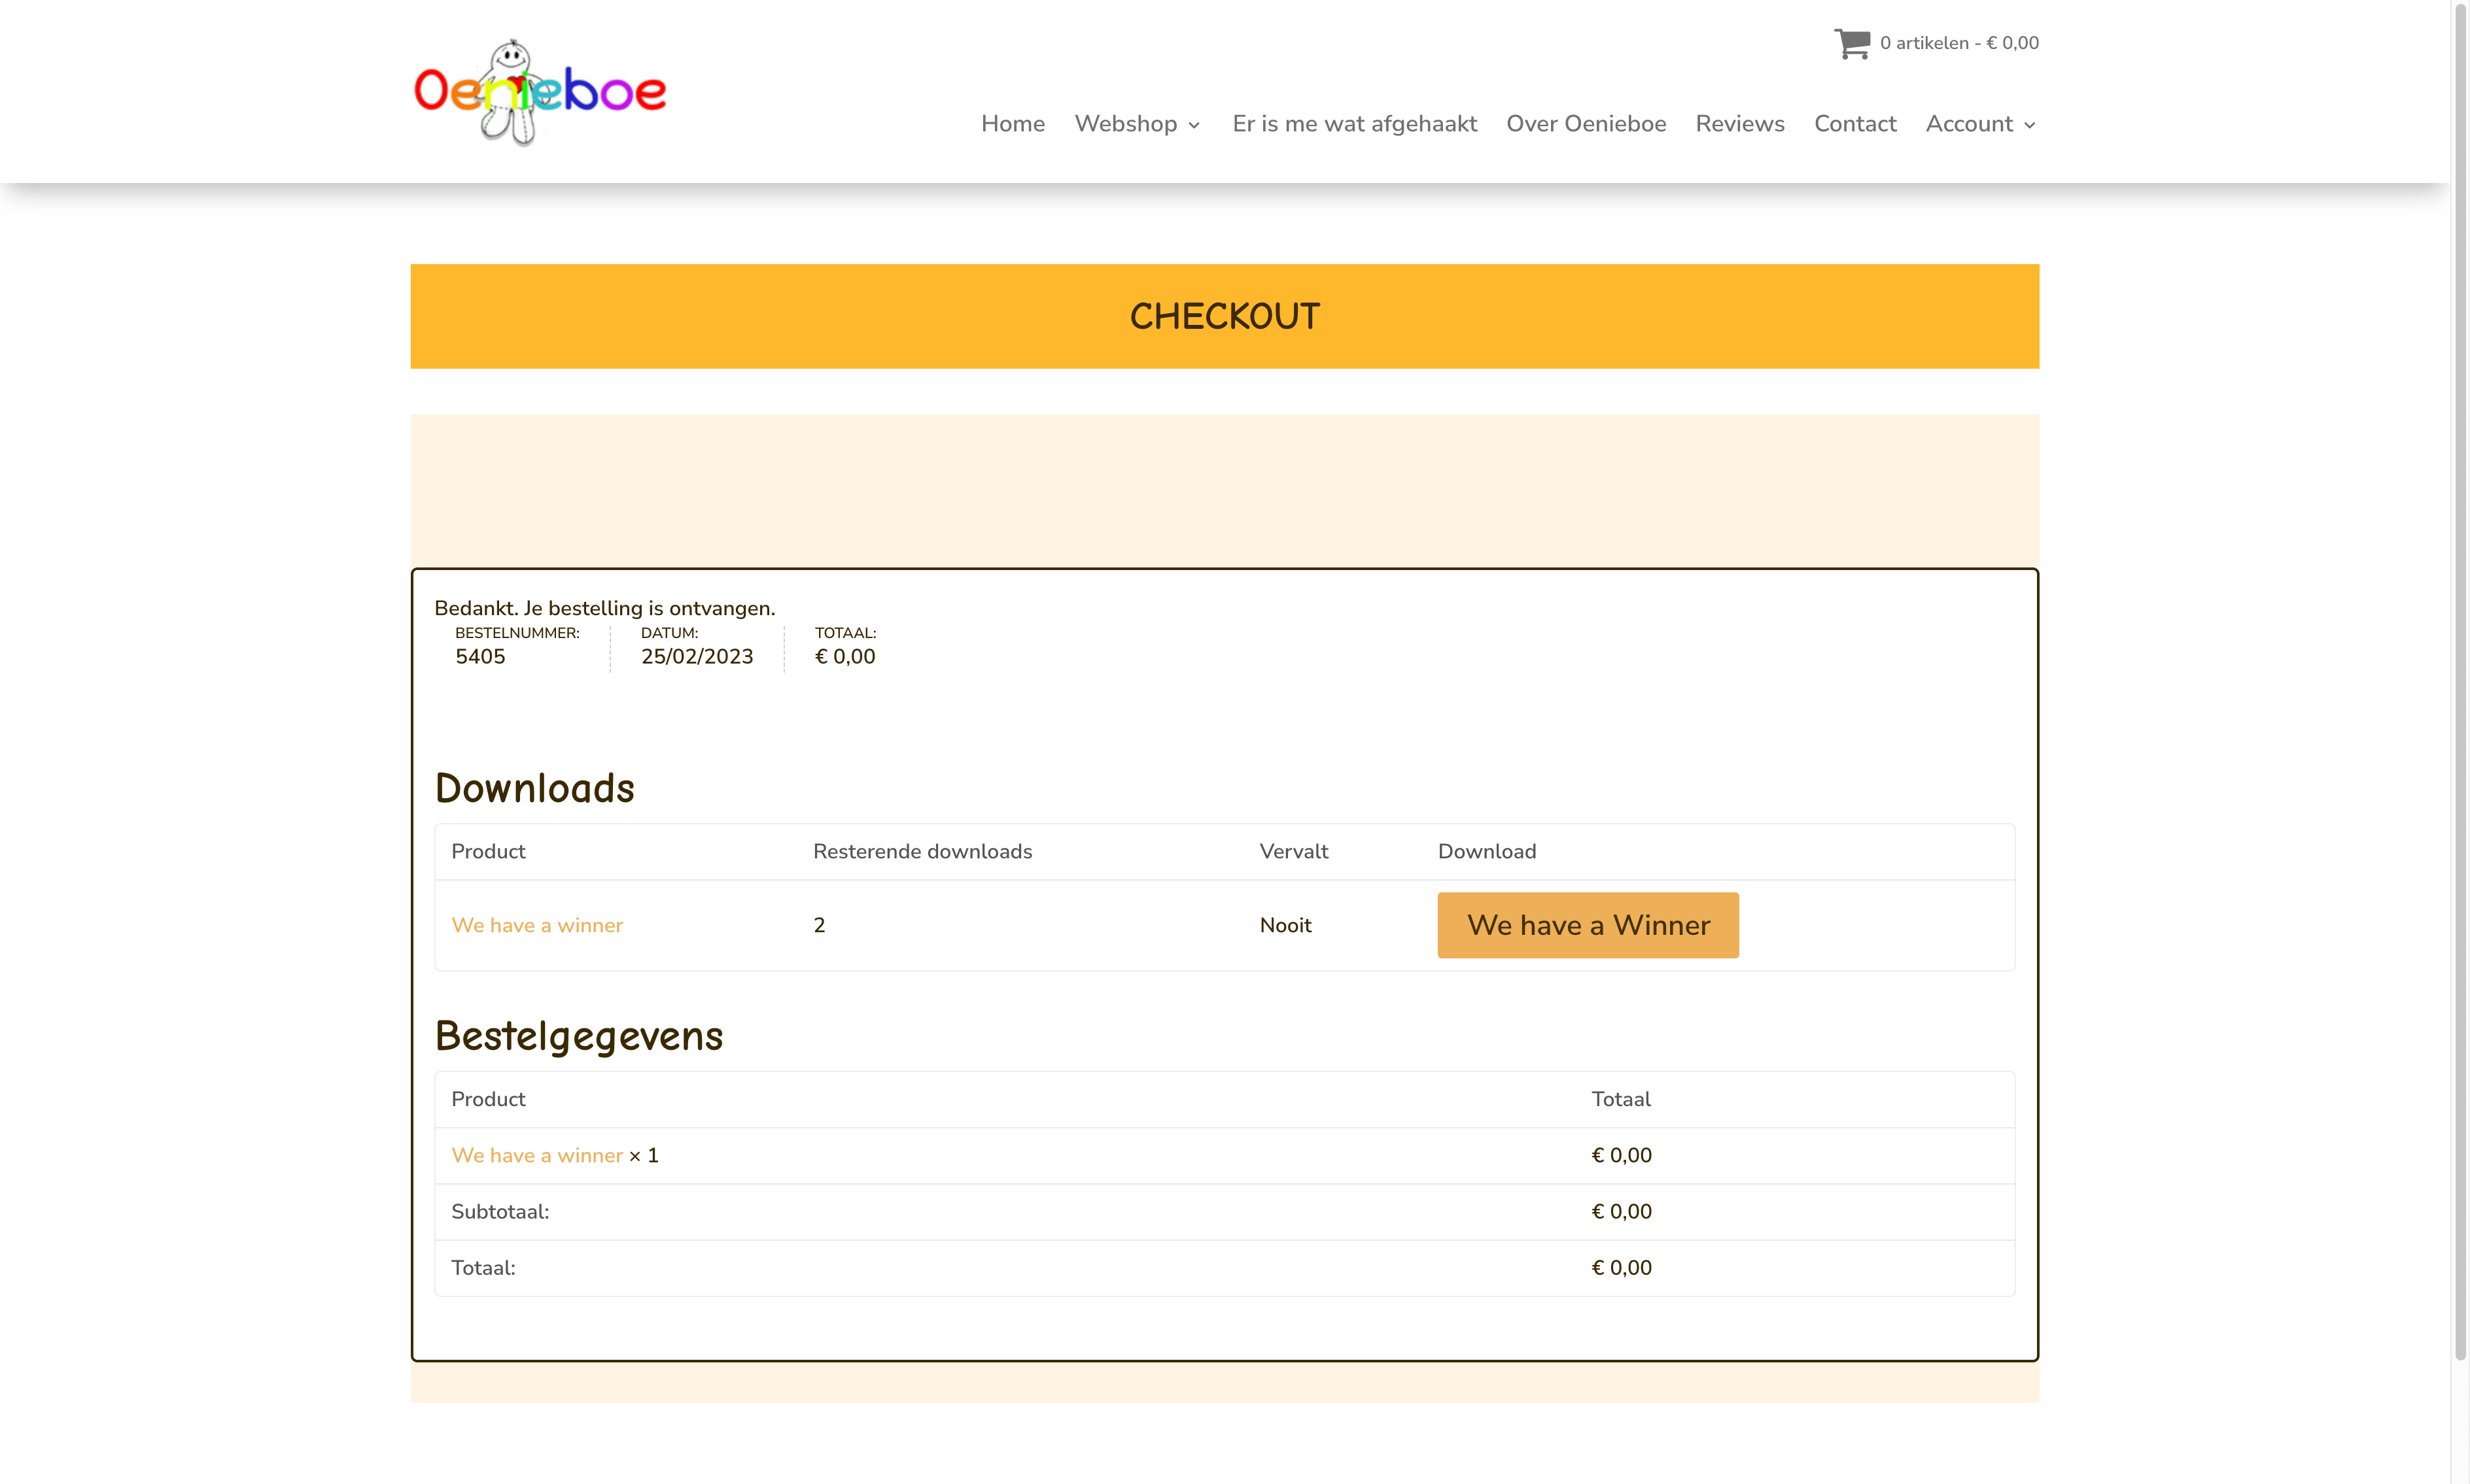Open the Over Oenieboe page
This screenshot has height=1484, width=2470.
point(1586,124)
